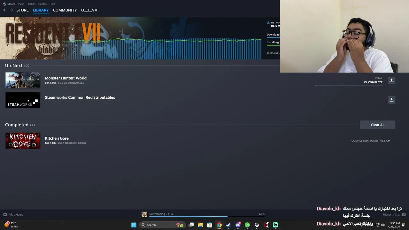Open the volume control in the system tray

tap(383, 225)
